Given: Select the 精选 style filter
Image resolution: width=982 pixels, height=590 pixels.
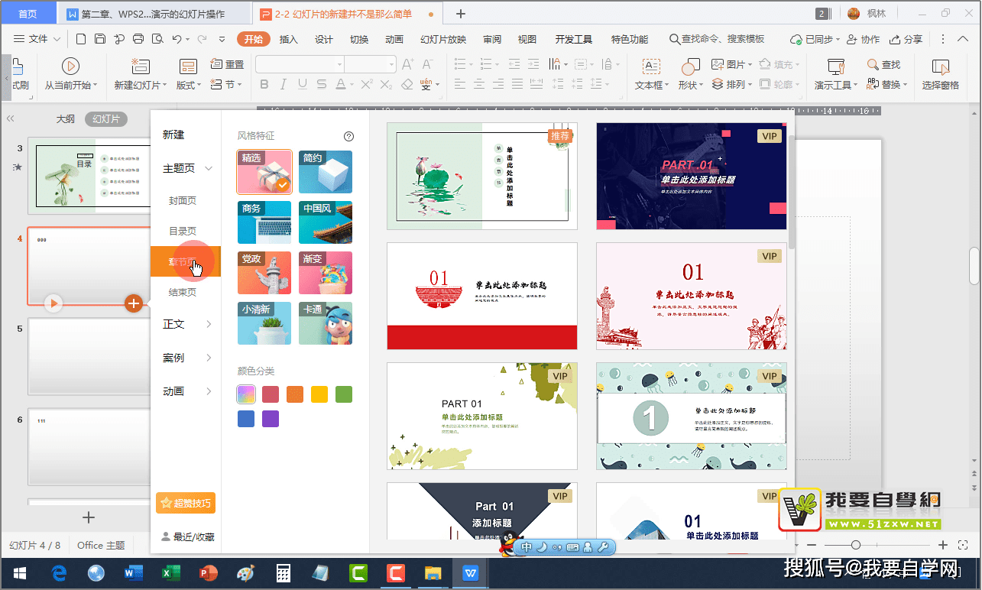Looking at the screenshot, I should point(264,171).
